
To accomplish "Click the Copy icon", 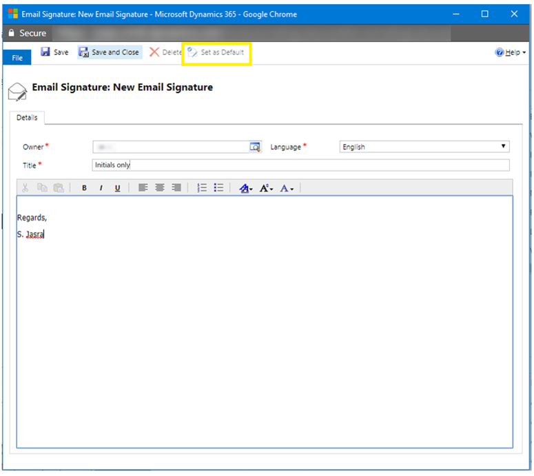I will pyautogui.click(x=42, y=187).
